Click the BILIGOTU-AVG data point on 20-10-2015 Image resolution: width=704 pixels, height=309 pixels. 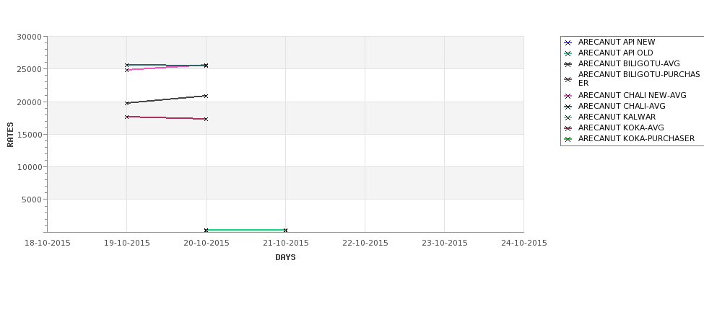pos(206,96)
